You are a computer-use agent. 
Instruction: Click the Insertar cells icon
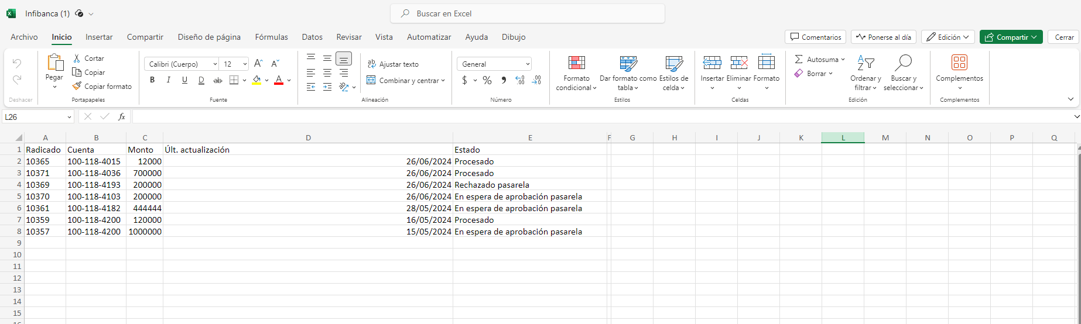[712, 63]
